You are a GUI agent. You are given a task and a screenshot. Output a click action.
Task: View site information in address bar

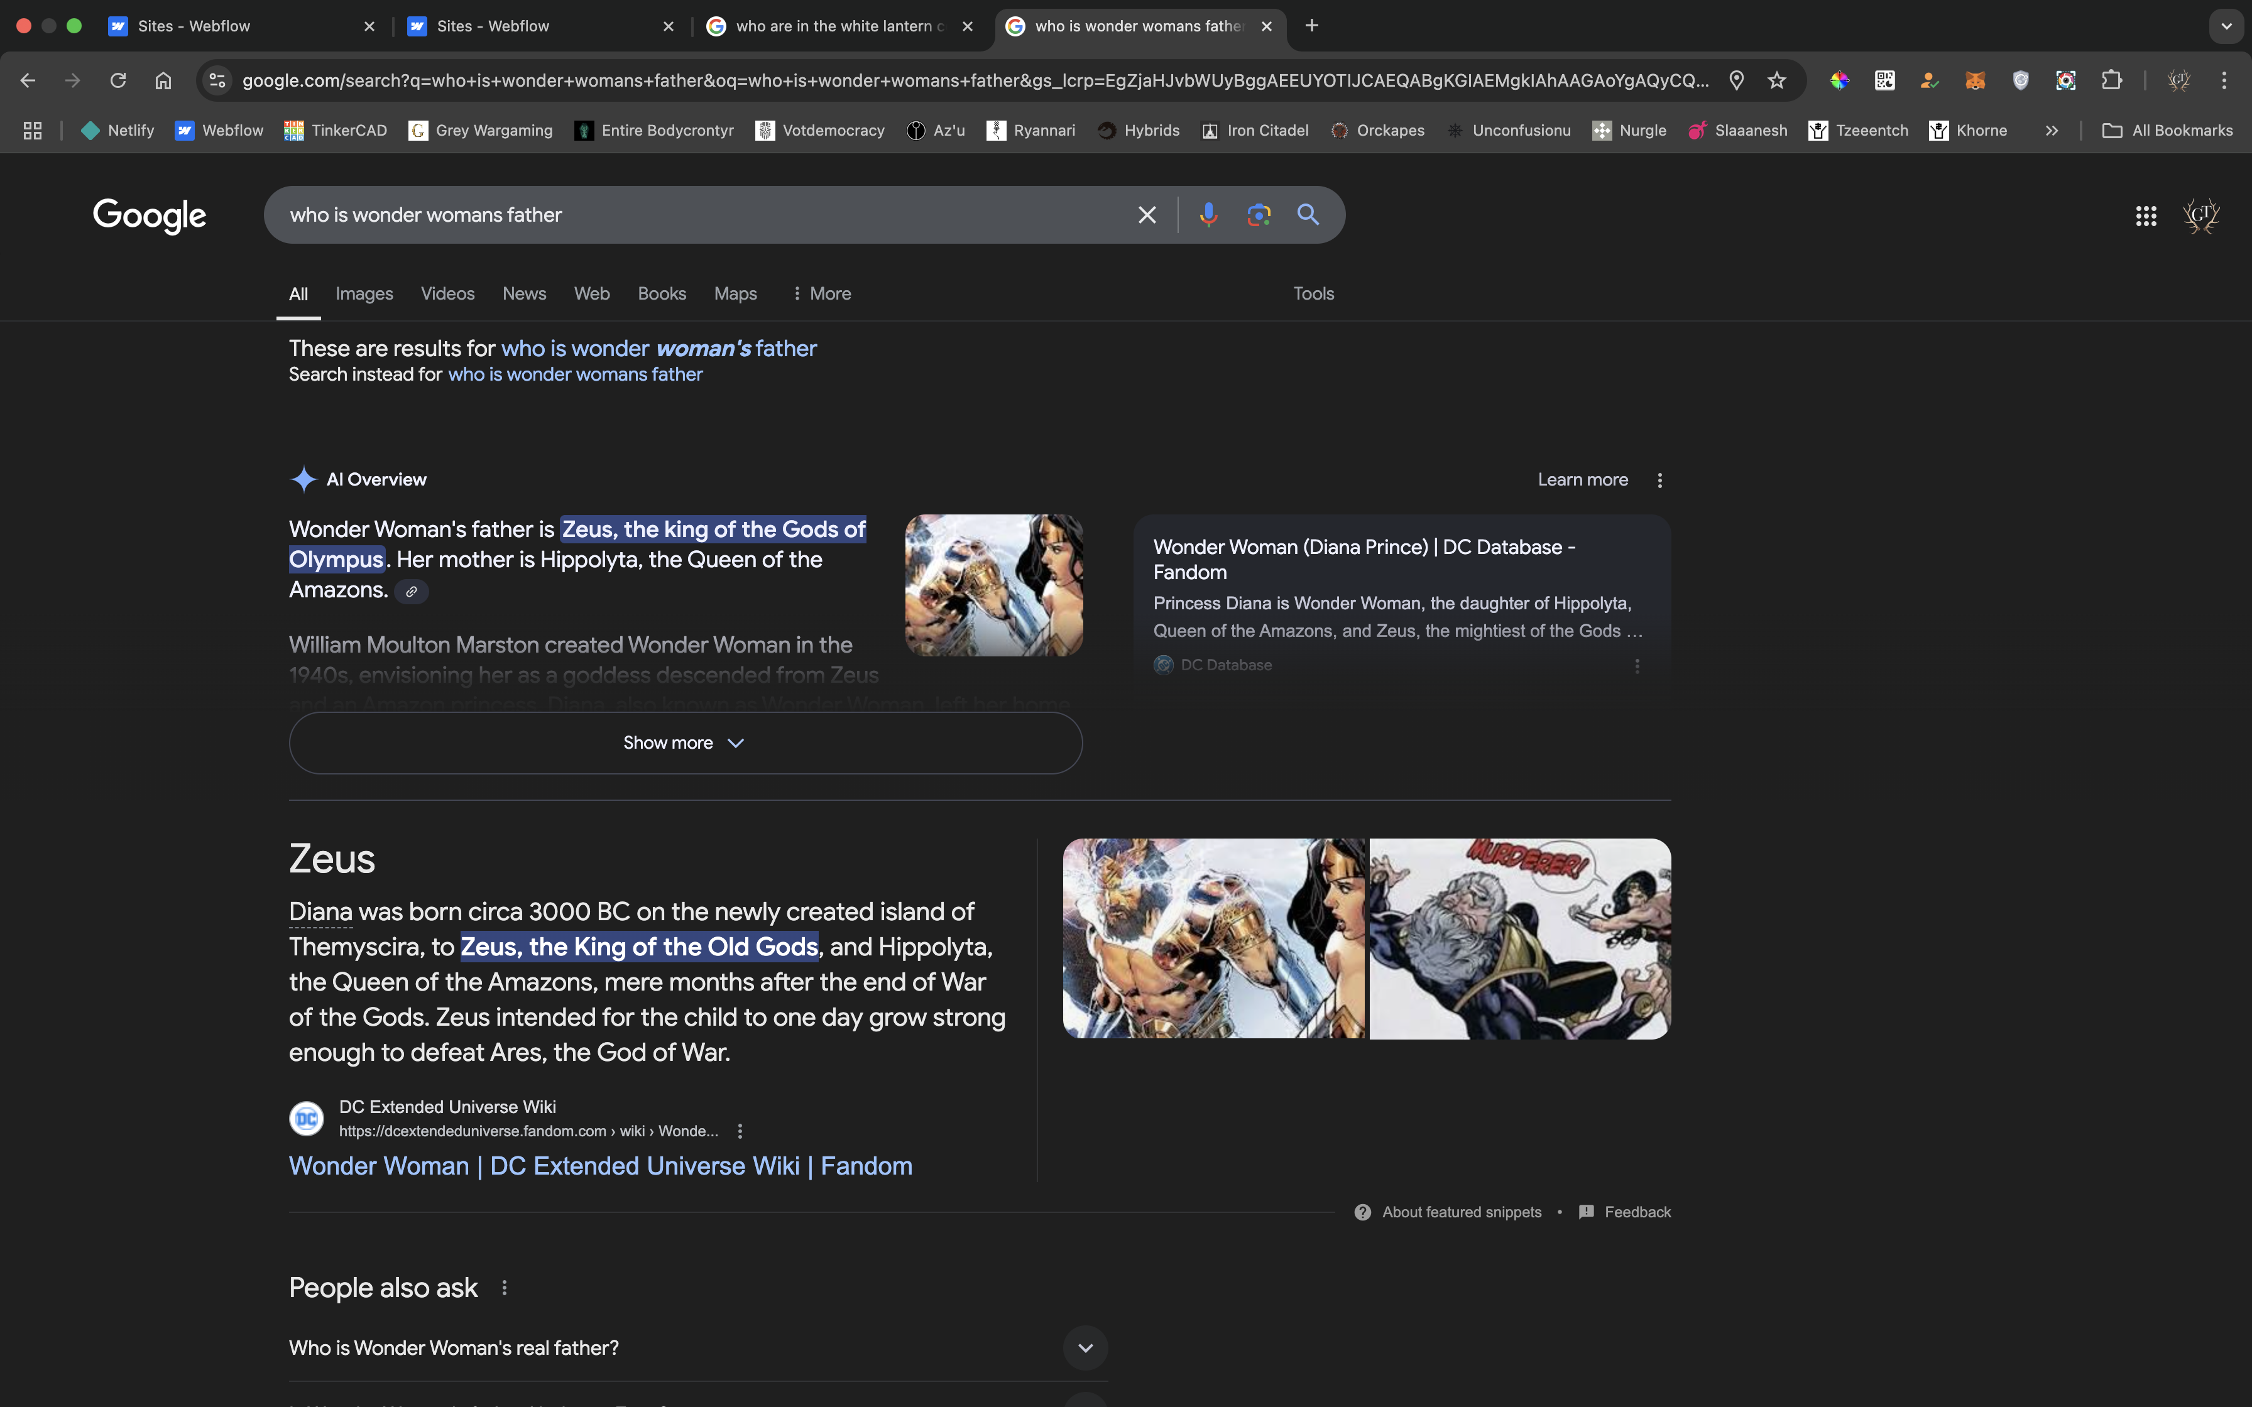218,81
